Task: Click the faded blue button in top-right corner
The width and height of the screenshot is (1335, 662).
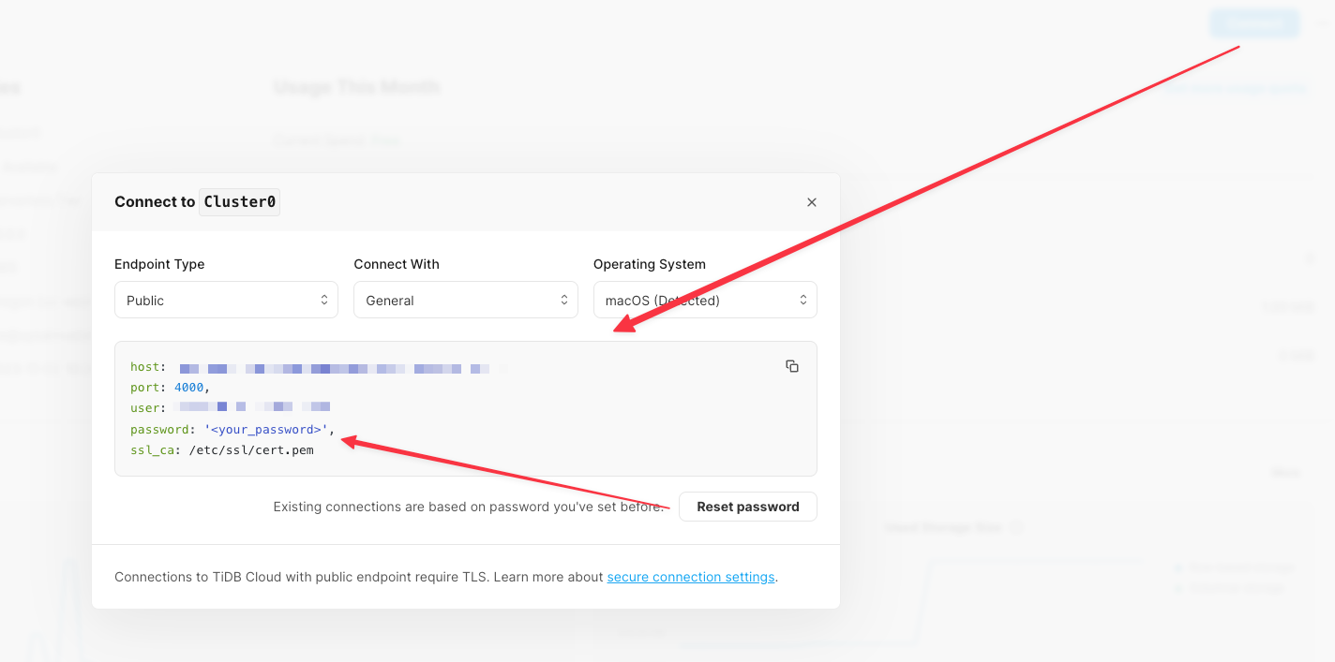Action: tap(1254, 23)
